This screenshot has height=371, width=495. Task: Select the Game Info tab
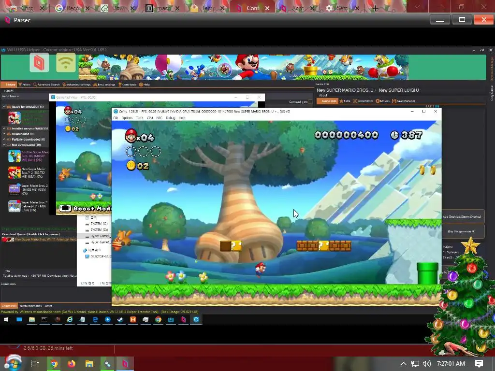point(327,101)
